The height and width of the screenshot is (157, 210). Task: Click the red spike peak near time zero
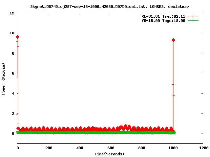click(x=17, y=37)
